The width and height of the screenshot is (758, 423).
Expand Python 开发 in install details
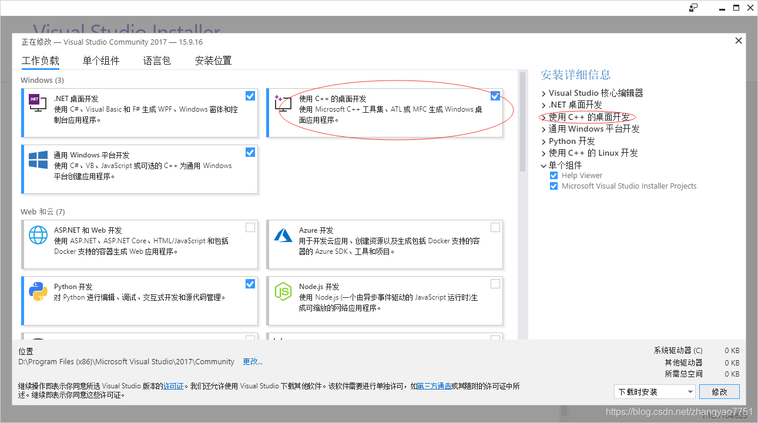[x=544, y=142]
